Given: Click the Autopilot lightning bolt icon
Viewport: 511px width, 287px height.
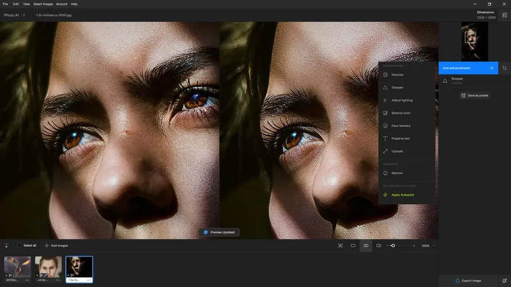Looking at the screenshot, I should point(385,195).
